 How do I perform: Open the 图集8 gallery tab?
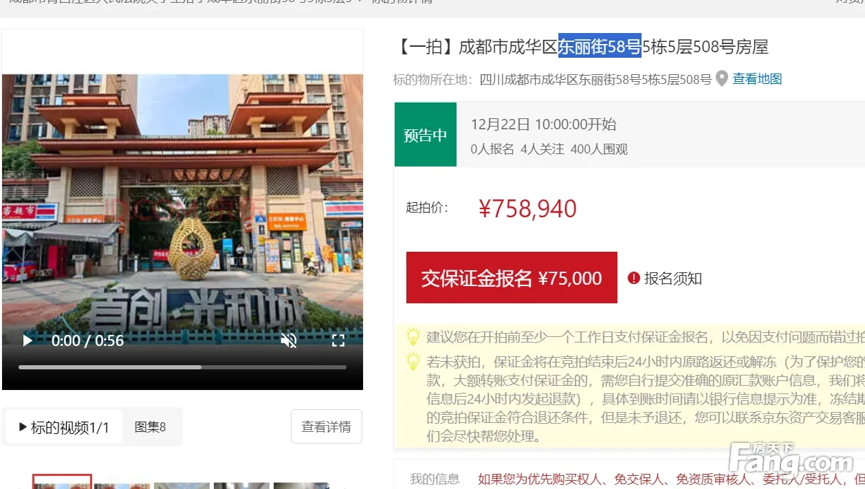150,427
